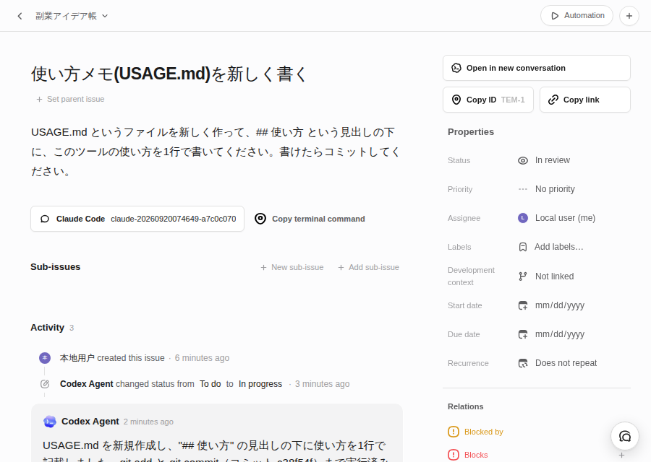Click the Properties heading

tap(471, 132)
